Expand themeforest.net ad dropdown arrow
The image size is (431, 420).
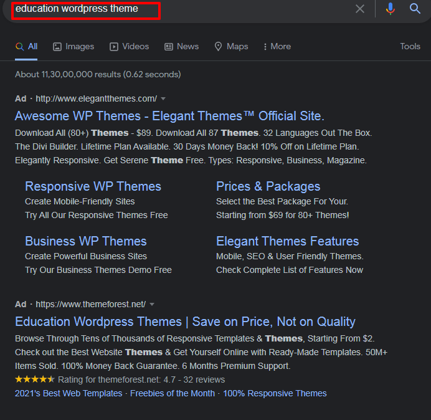(152, 305)
